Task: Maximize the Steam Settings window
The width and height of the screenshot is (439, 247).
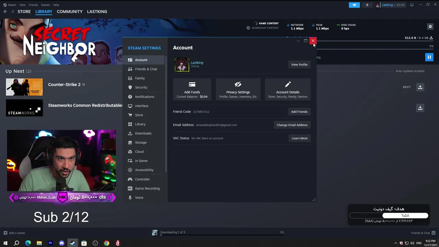Action: coord(306,41)
